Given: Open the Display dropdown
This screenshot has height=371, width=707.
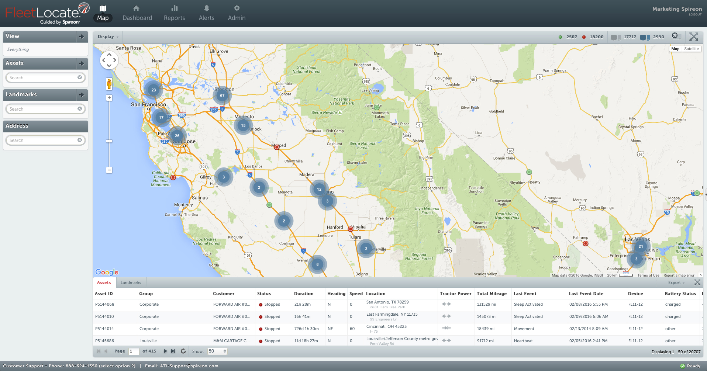Looking at the screenshot, I should pyautogui.click(x=108, y=37).
